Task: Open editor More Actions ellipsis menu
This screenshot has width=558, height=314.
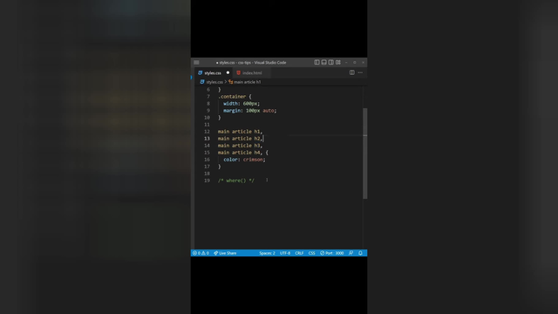Action: click(360, 72)
